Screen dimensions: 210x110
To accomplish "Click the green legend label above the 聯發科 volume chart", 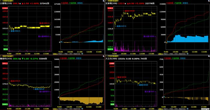I will pos(71,58).
